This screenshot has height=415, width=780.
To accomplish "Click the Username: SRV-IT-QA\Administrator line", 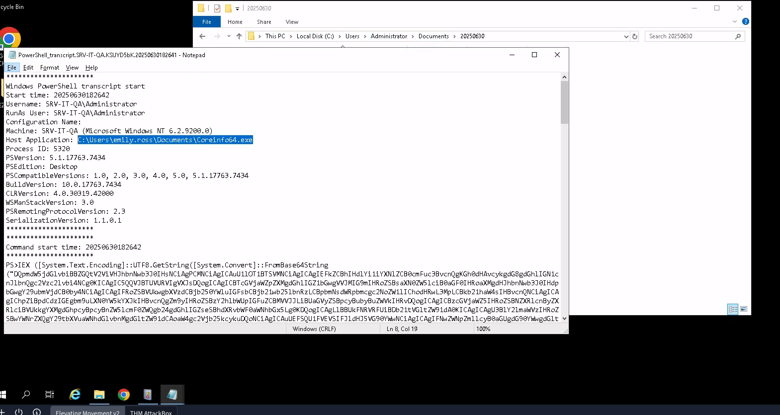I will (x=72, y=104).
